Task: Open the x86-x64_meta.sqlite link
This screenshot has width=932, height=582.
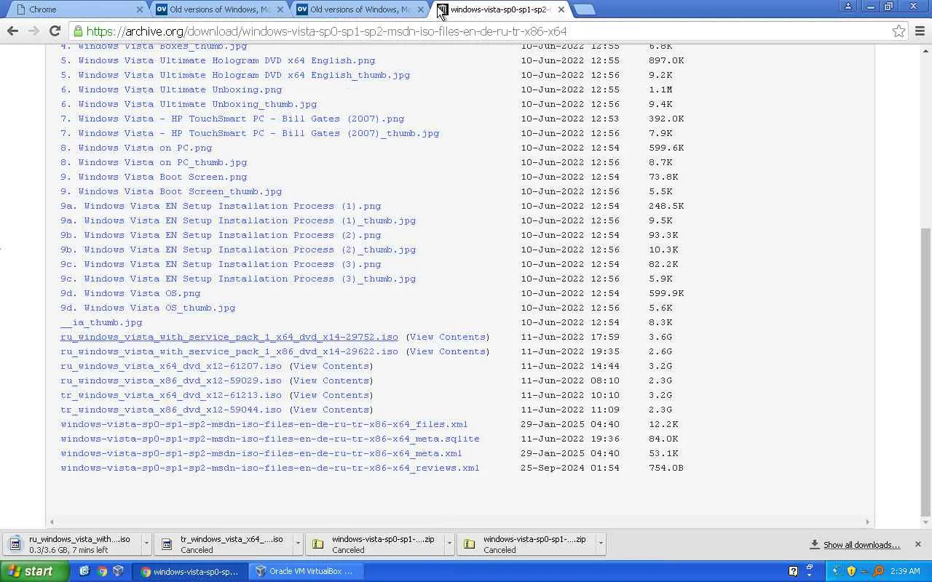Action: tap(270, 439)
